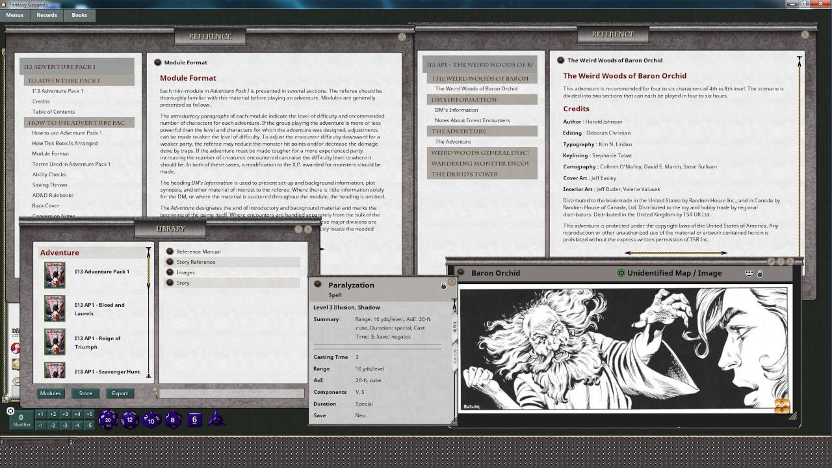This screenshot has width=832, height=468.
Task: Roll the purple d10 die
Action: (151, 420)
